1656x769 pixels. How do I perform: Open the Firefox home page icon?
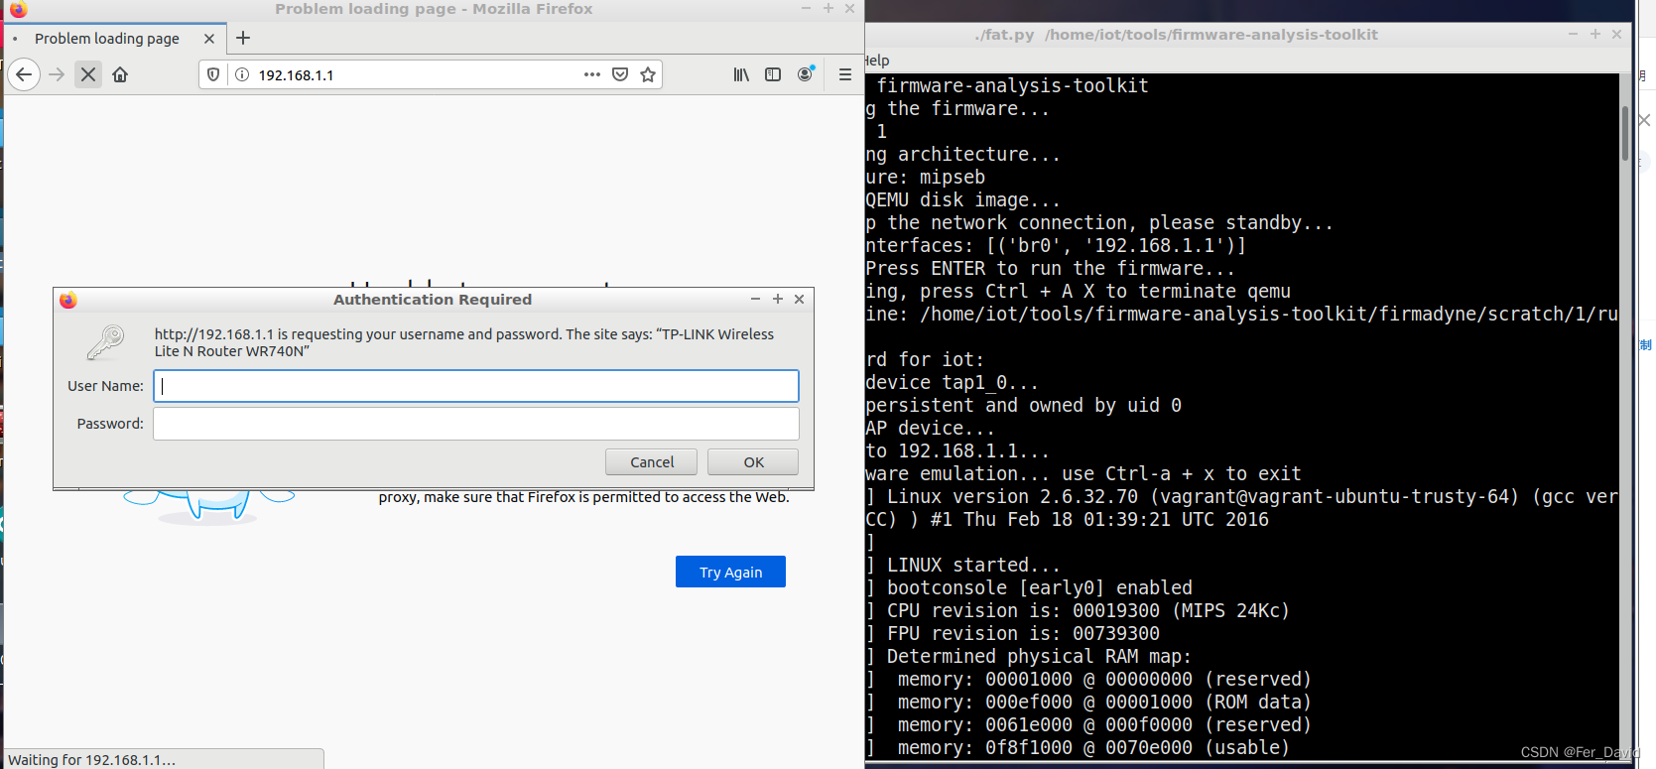click(x=120, y=74)
